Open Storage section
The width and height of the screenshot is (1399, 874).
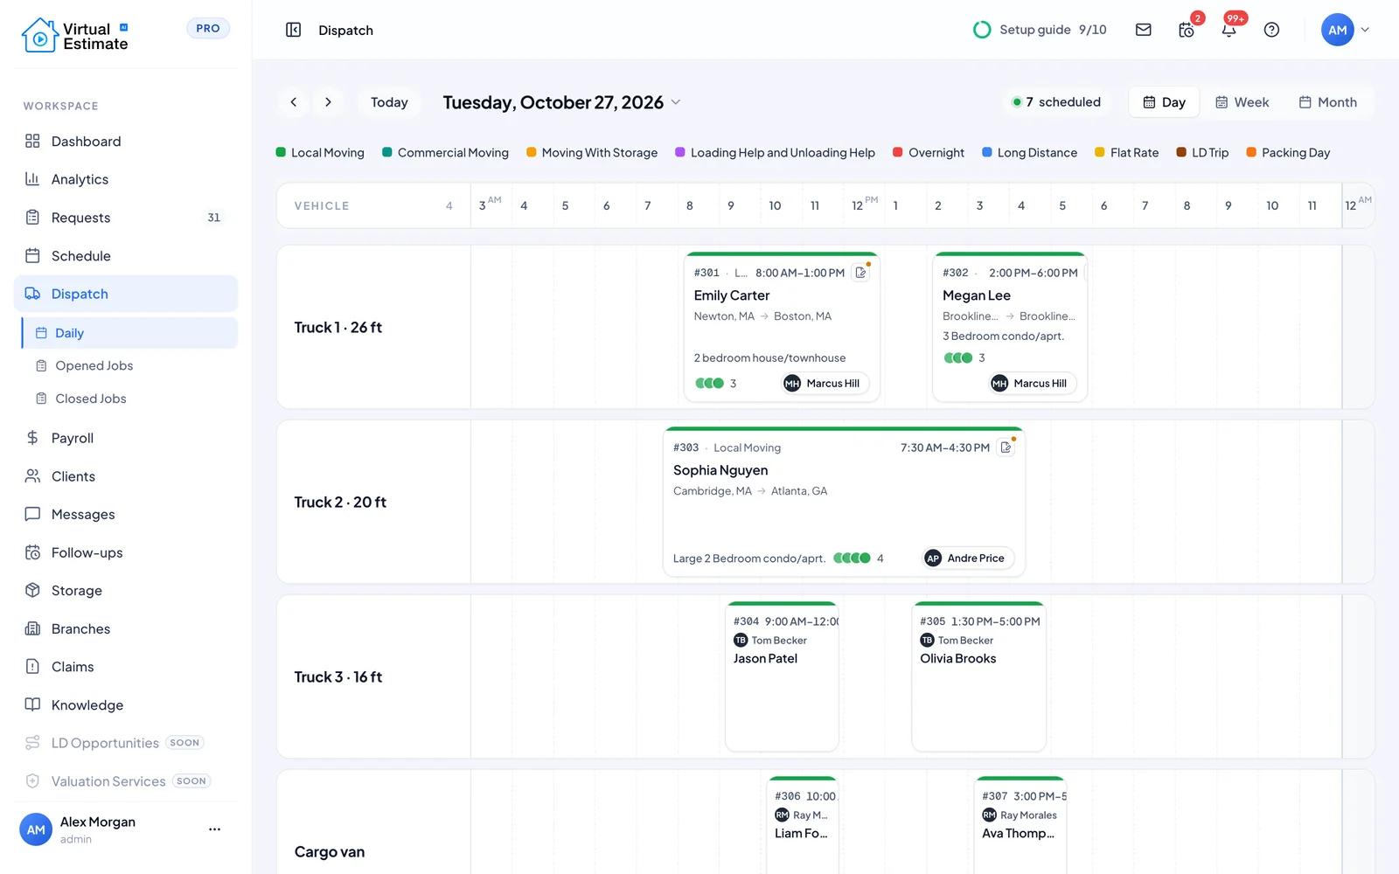click(126, 591)
